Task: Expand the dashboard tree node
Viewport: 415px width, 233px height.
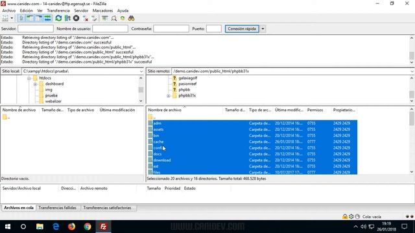Action: 35,84
